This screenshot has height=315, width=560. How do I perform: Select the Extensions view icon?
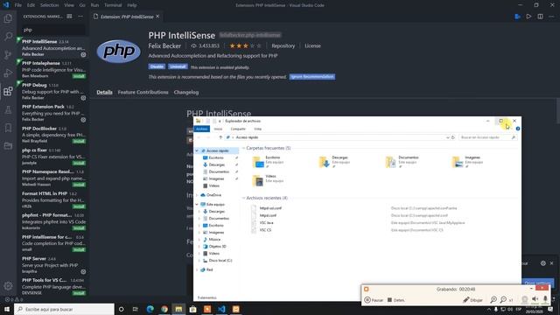pos(8,91)
